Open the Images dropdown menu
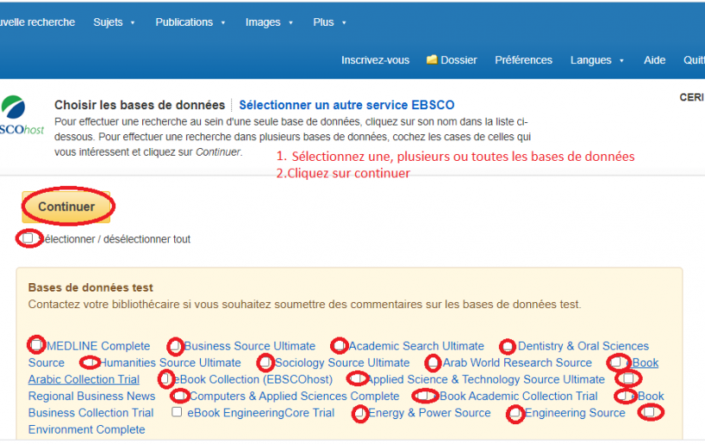 (269, 22)
